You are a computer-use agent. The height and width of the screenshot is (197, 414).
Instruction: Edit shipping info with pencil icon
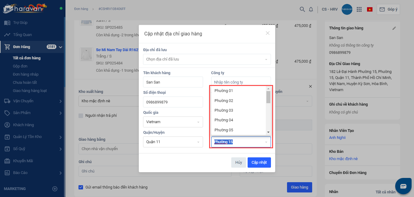coord(394,28)
